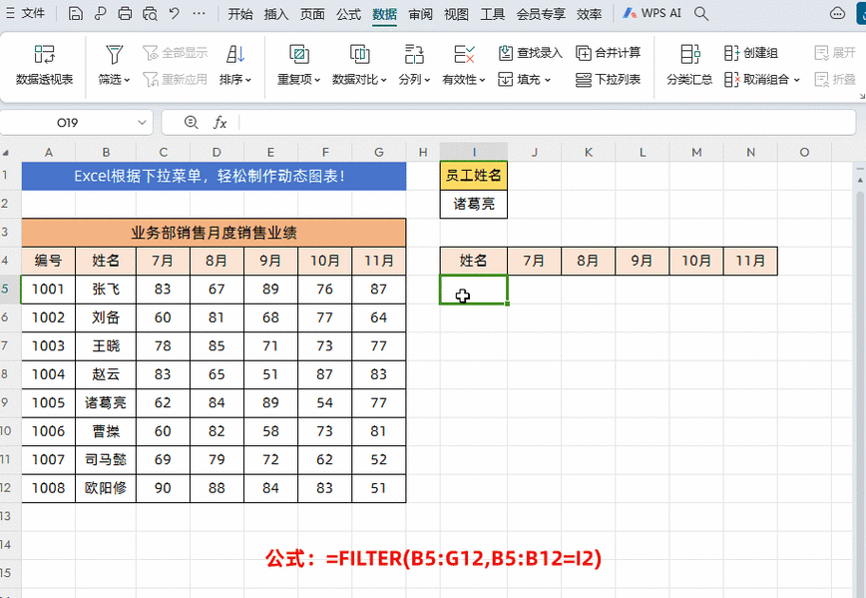Click the cloud chat icon at top right
This screenshot has height=598, width=866.
click(837, 13)
